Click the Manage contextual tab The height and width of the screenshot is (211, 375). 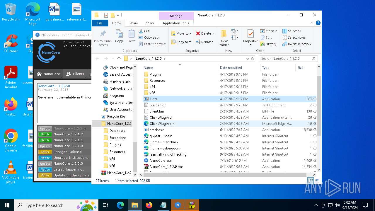176,16
